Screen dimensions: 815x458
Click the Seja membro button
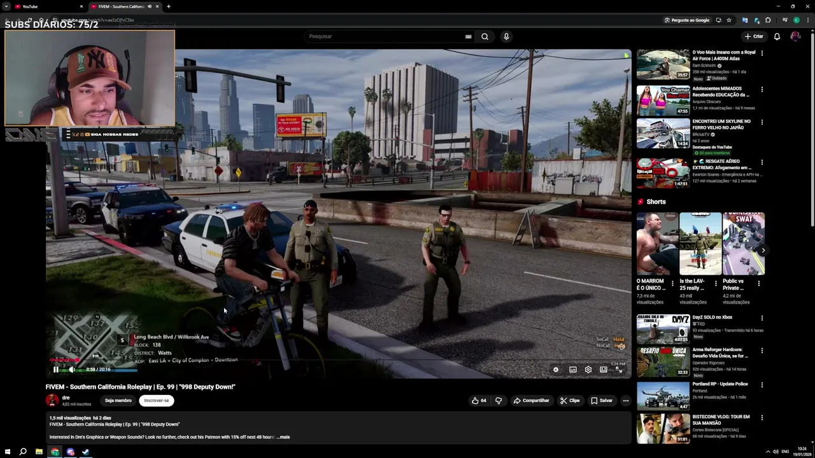click(118, 401)
